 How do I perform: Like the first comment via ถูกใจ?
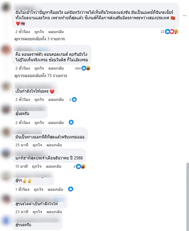[39, 32]
